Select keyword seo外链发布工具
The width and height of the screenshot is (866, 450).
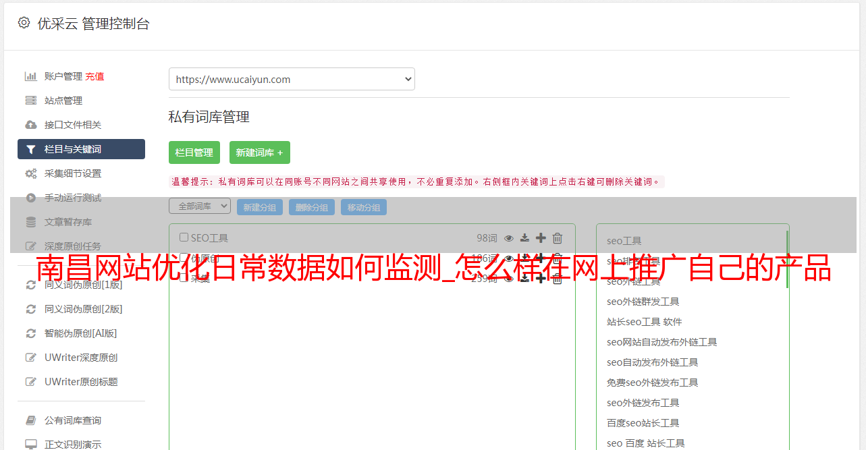[x=643, y=403]
